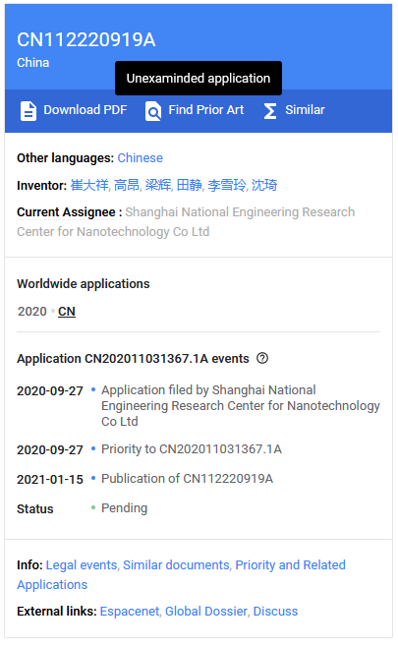Open the Chinese language version

click(140, 158)
